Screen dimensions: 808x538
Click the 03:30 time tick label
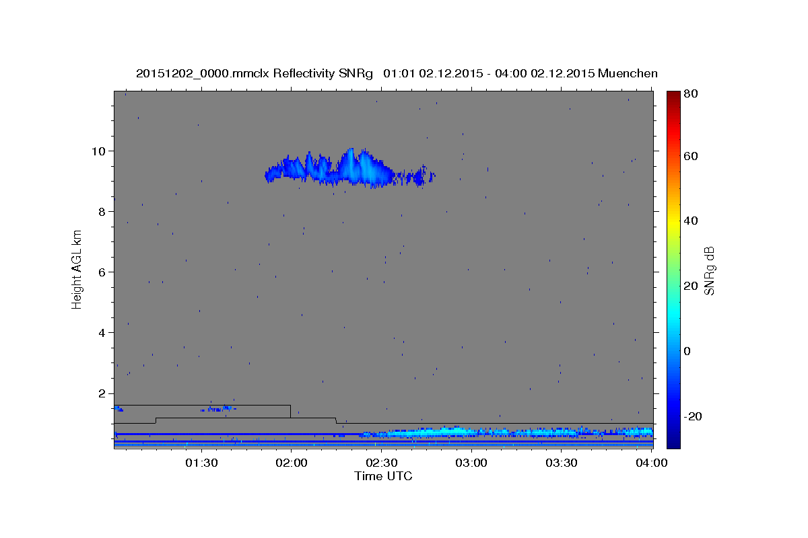(x=562, y=463)
